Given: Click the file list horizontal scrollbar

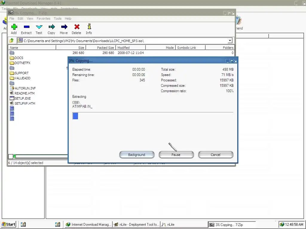Looking at the screenshot, I should [41, 156].
